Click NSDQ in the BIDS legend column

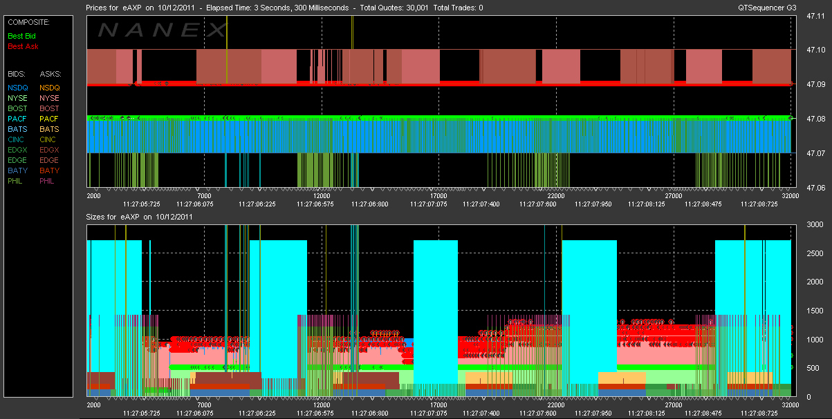19,88
